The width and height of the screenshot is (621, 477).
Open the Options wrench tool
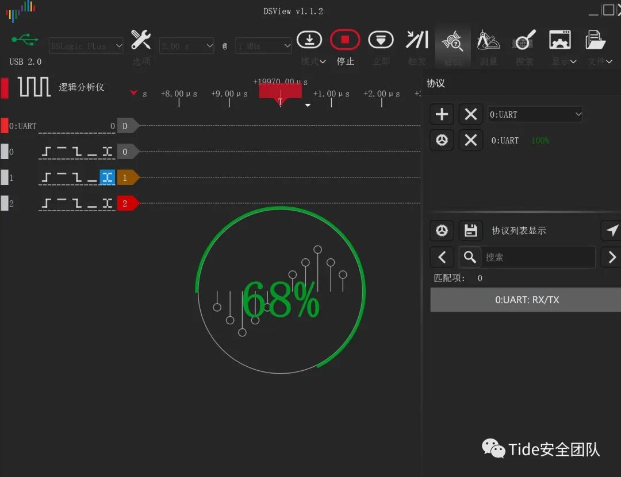[x=141, y=40]
